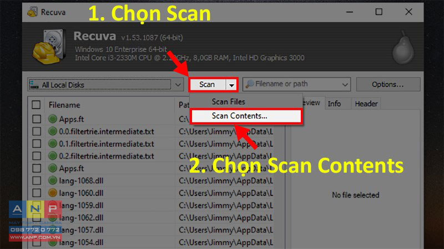Select file name lang-1059.dll

coord(81,205)
